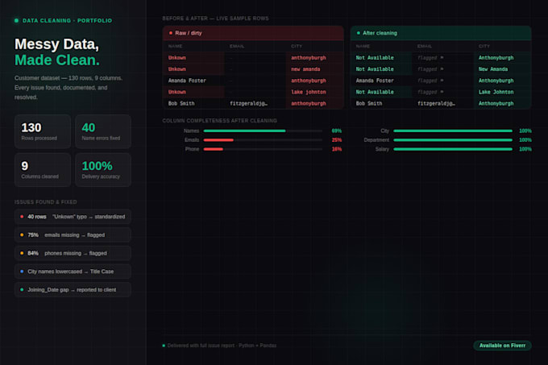Screen dimensions: 548x365
Task: Select "anthonyburgh" in the raw Bob Smith row
Action: (308, 103)
